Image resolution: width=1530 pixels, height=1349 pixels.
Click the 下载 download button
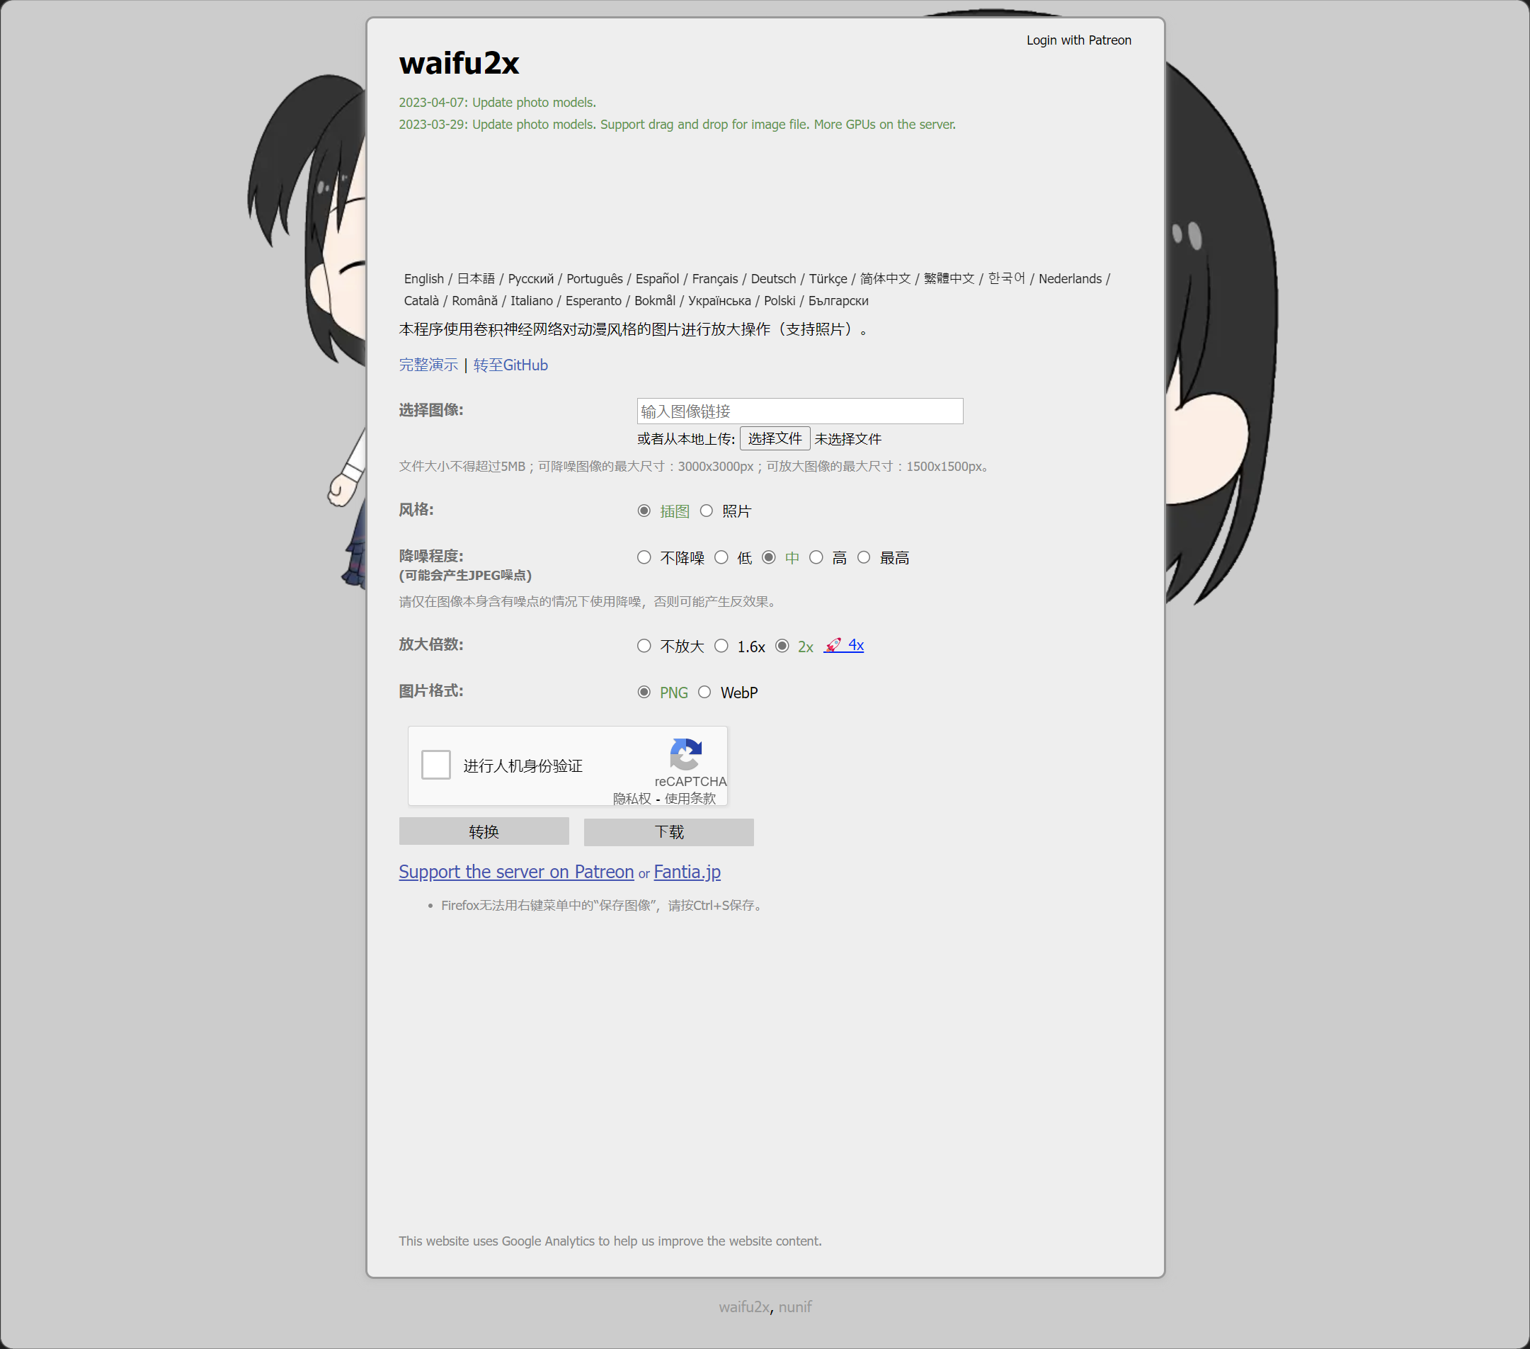pyautogui.click(x=668, y=831)
